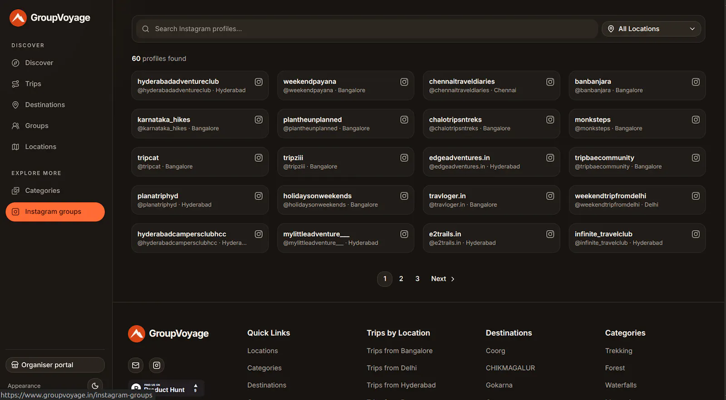The width and height of the screenshot is (726, 400).
Task: Select current page 1 button
Action: [x=385, y=279]
